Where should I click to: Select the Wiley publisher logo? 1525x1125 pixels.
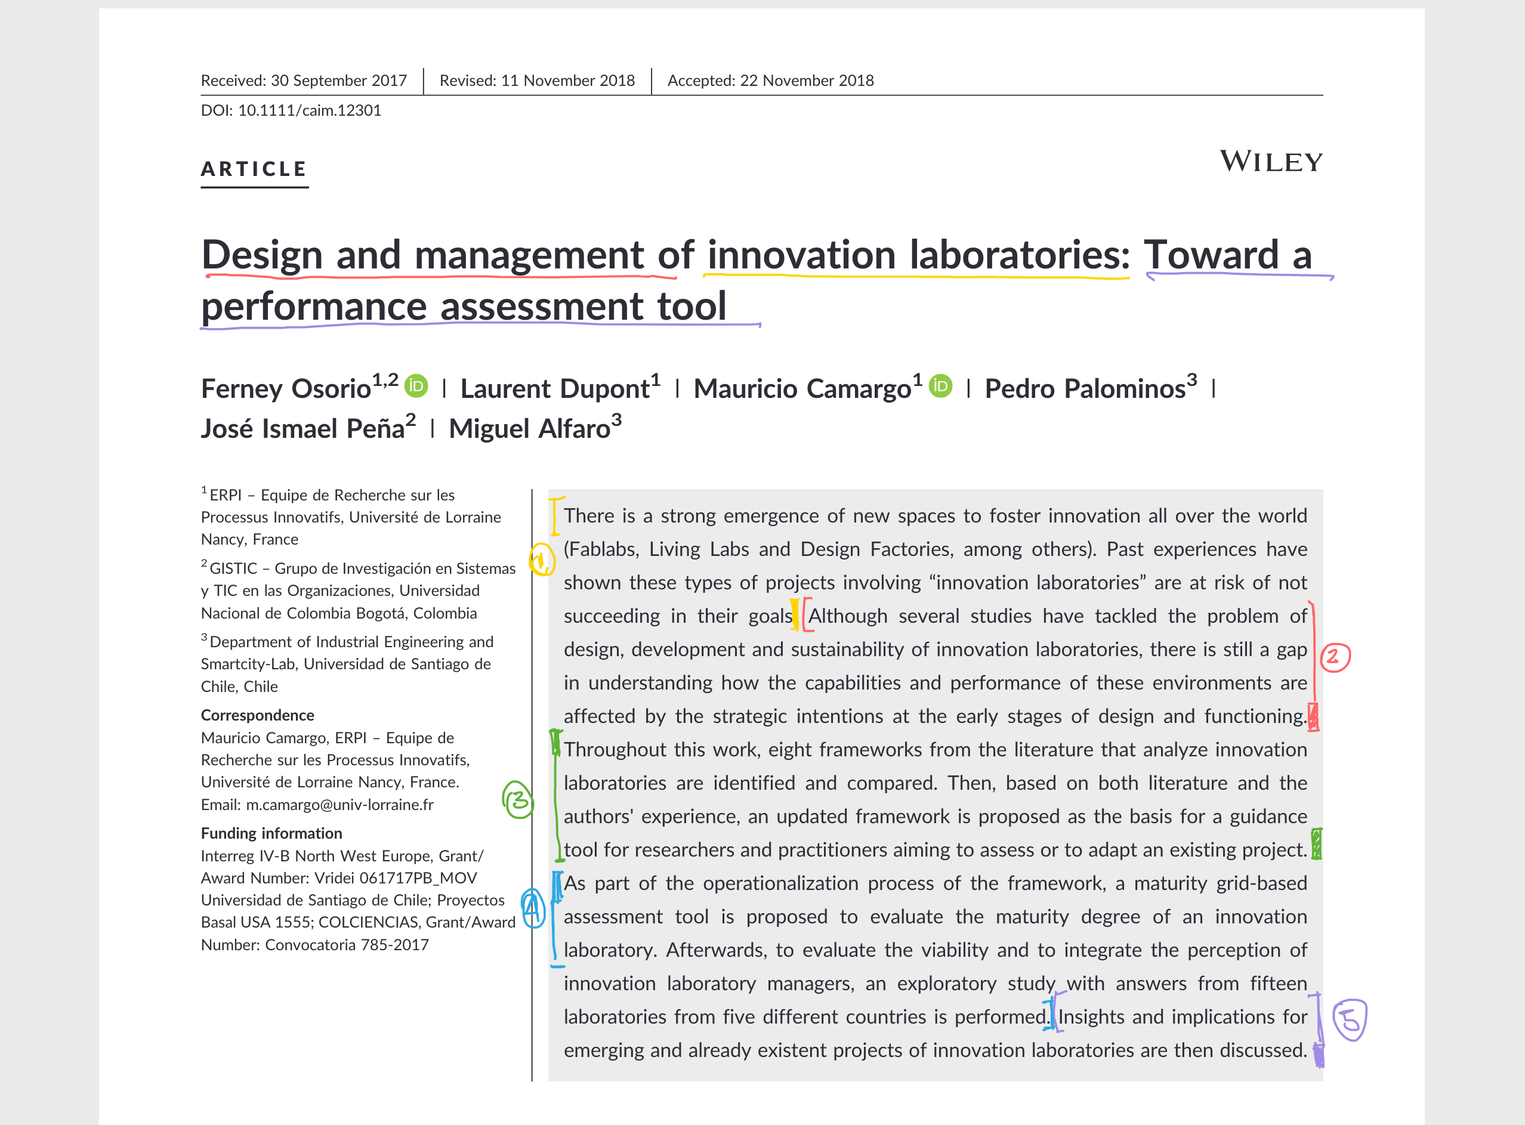(x=1271, y=163)
